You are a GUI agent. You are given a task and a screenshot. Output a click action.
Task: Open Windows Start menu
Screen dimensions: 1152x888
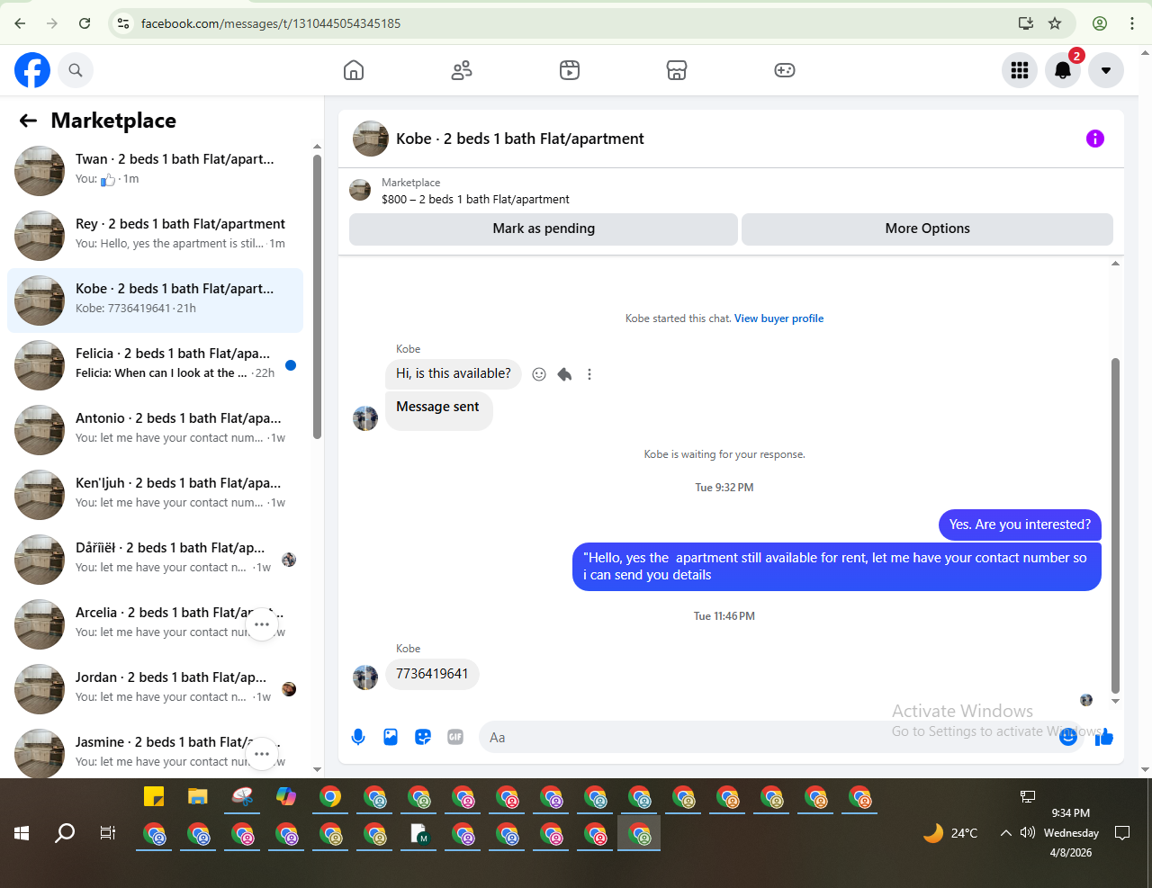tap(22, 833)
